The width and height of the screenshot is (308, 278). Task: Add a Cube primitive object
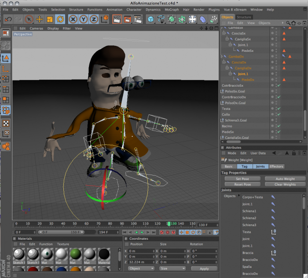click(x=150, y=19)
